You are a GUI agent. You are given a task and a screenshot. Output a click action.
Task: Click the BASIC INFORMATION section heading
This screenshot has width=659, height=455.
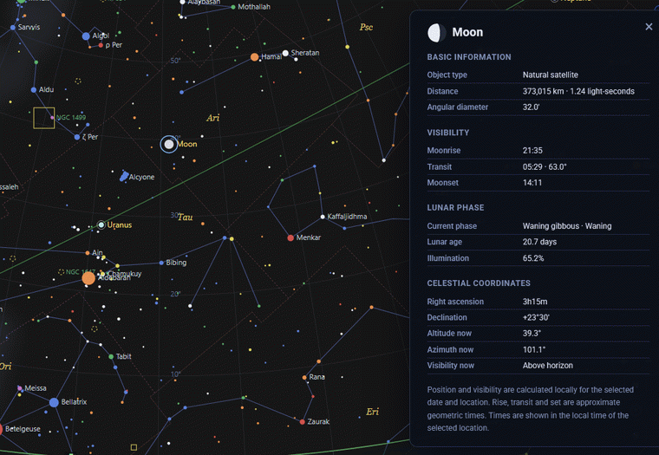pos(469,57)
